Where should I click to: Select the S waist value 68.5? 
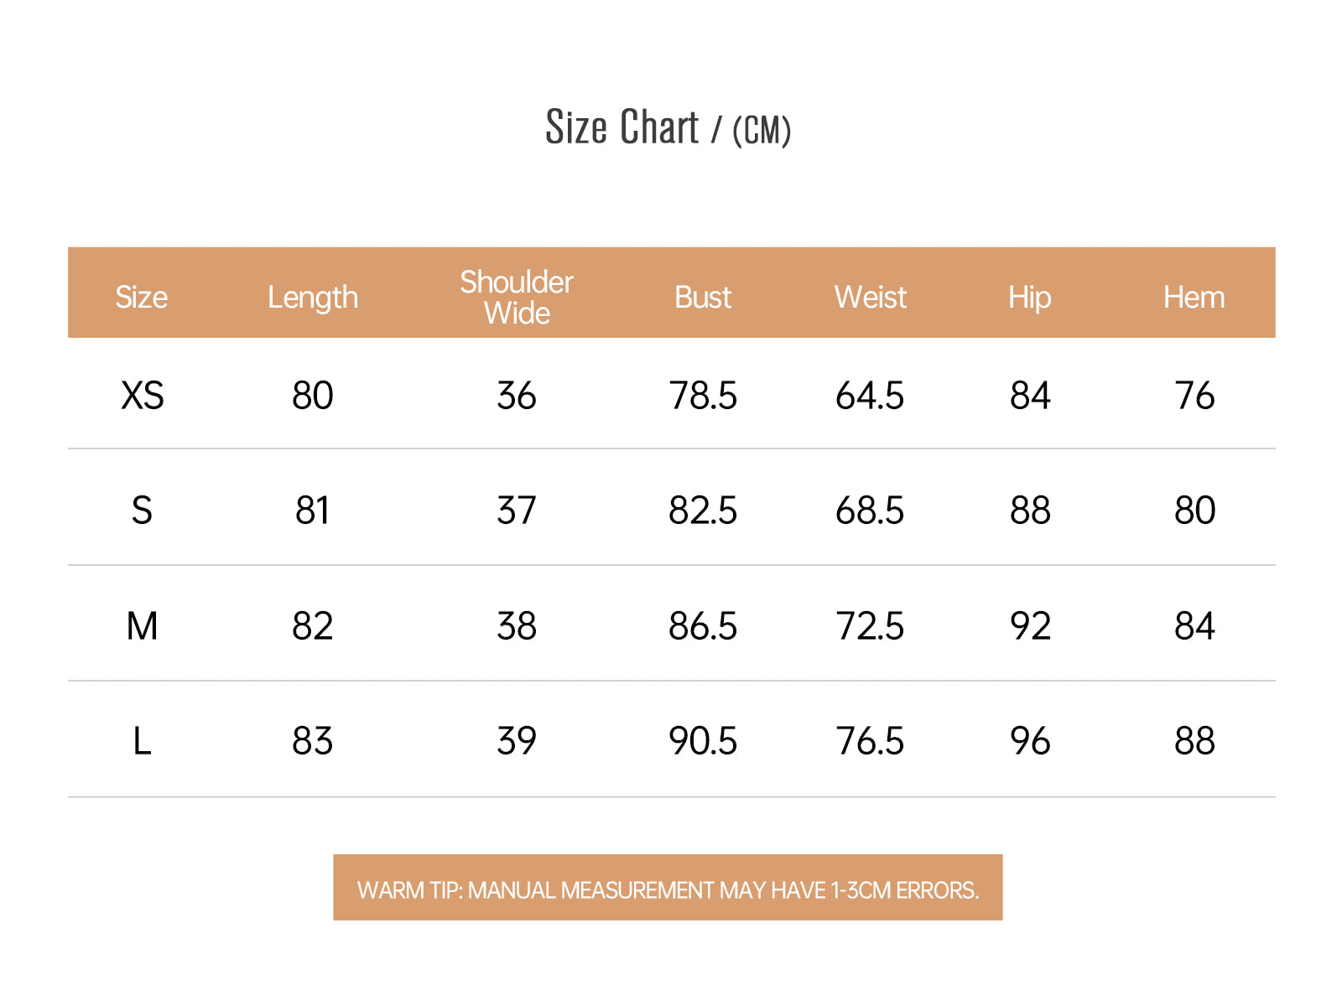(870, 511)
